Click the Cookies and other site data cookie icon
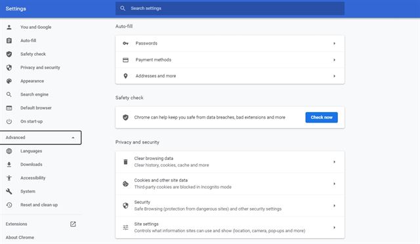Viewport: 420px width, 244px height. click(125, 184)
